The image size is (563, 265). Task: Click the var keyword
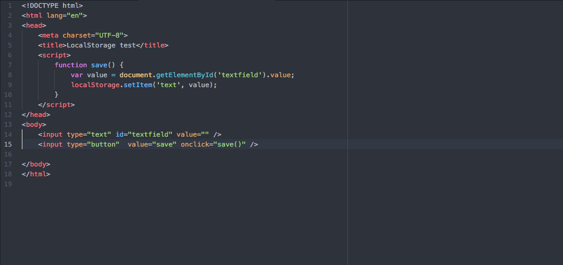click(77, 75)
